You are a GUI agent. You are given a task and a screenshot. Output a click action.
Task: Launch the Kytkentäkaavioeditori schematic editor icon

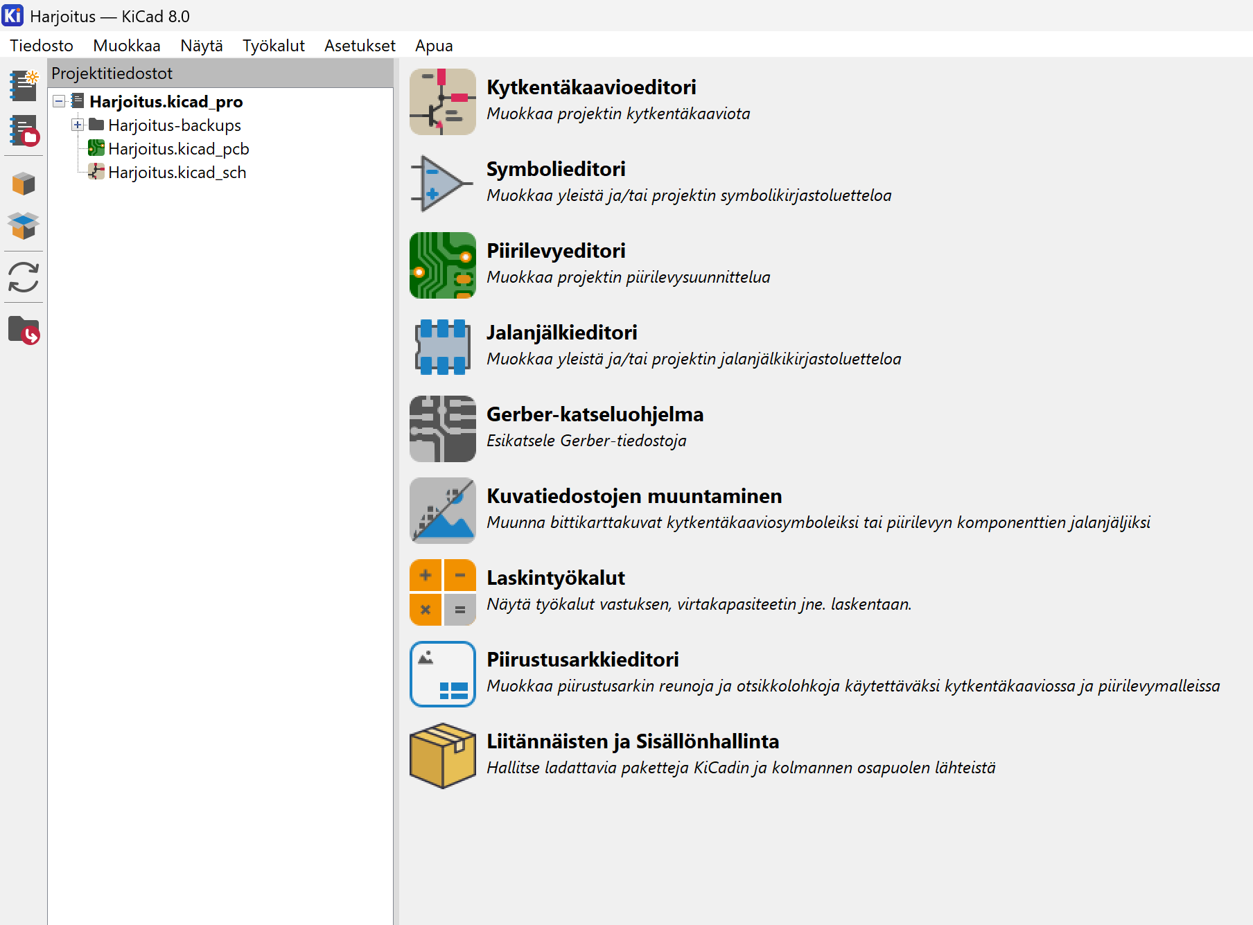[443, 102]
